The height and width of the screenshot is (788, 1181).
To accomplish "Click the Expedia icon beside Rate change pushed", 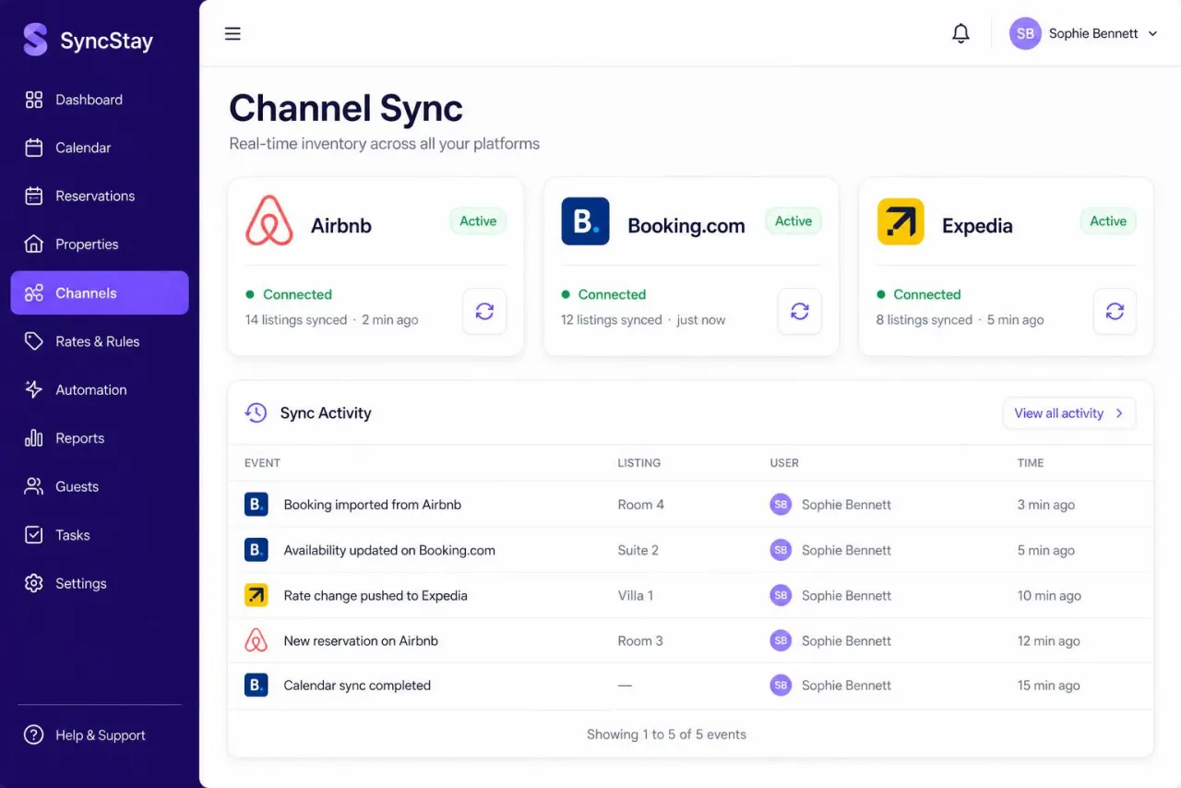I will tap(256, 595).
